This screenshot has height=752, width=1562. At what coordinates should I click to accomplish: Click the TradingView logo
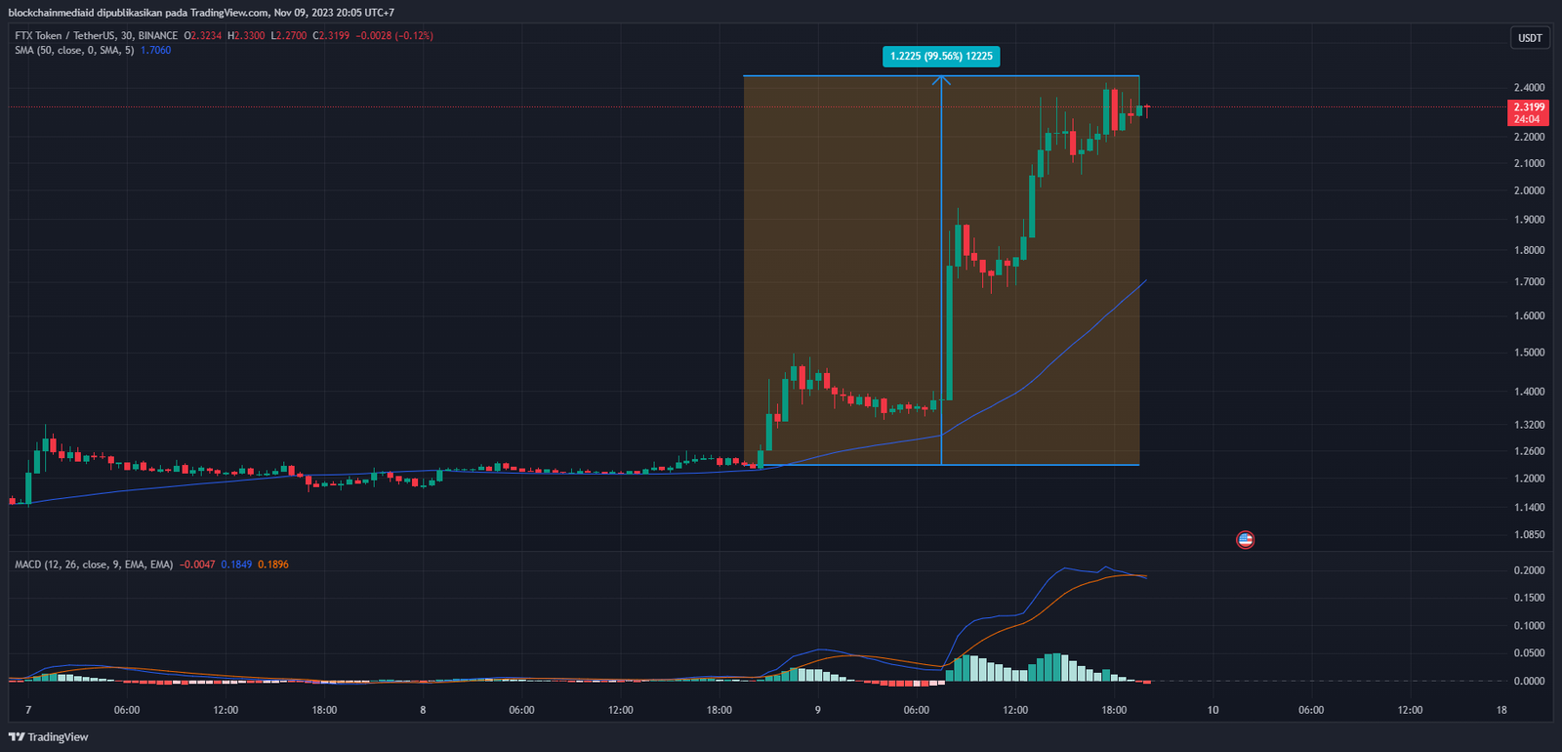(49, 737)
